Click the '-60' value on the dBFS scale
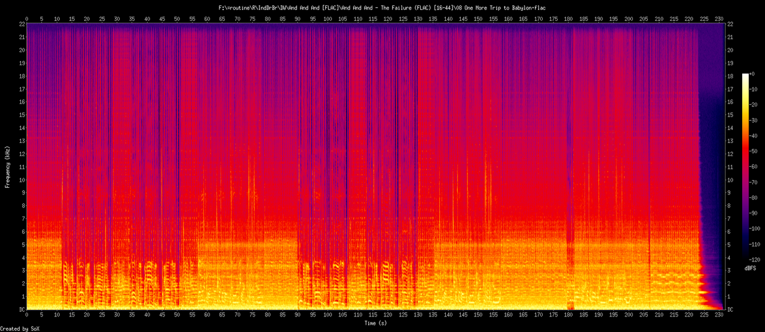765x332 pixels. [x=755, y=166]
